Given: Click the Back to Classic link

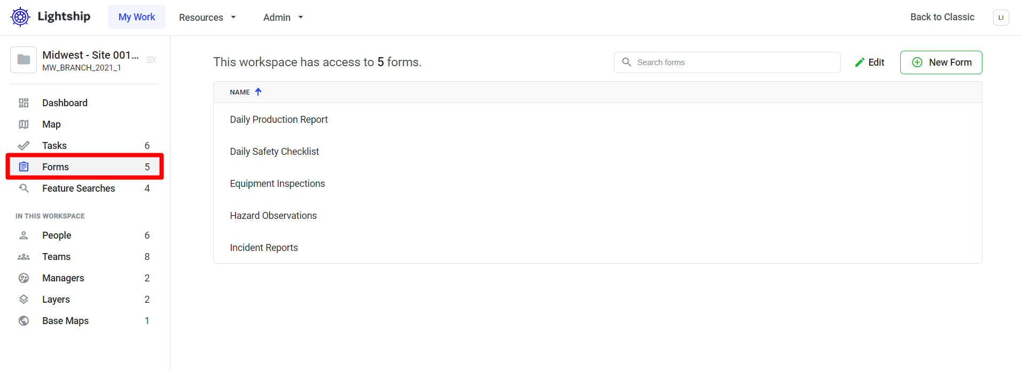Looking at the screenshot, I should point(942,17).
